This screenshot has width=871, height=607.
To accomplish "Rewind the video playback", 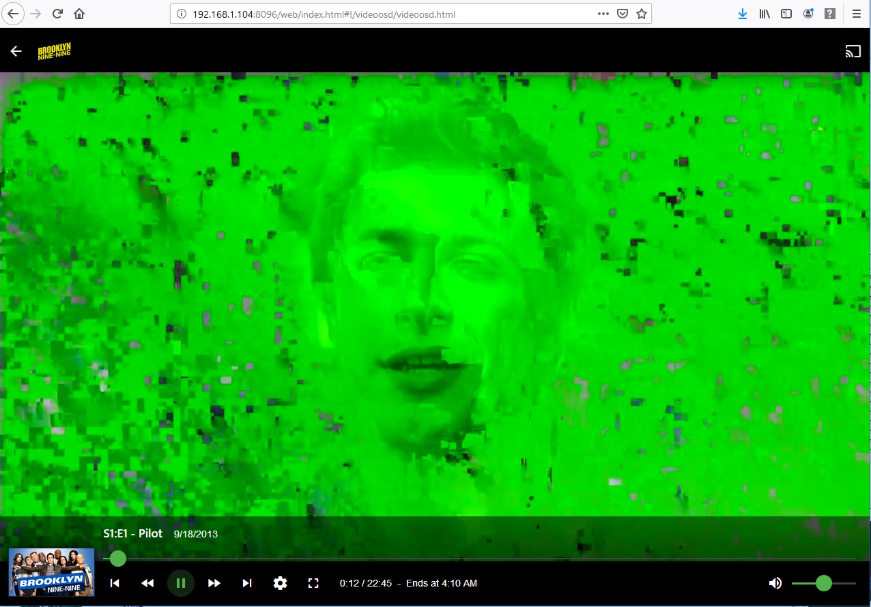I will pos(147,583).
